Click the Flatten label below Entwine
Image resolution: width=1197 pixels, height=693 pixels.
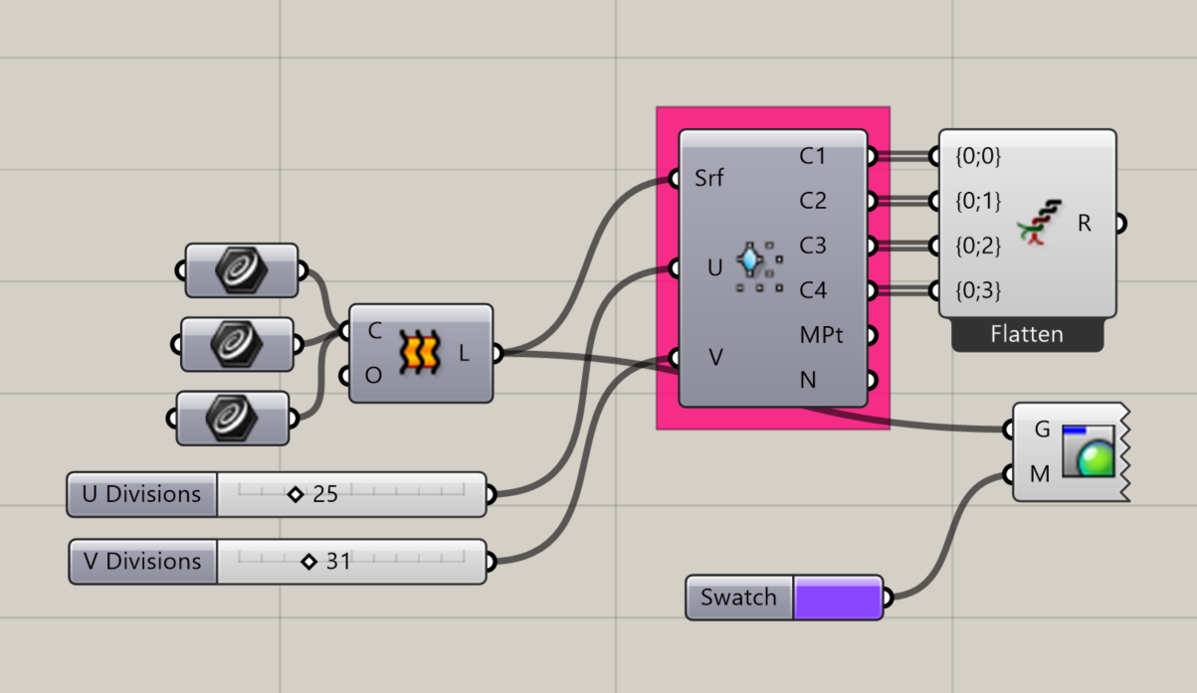(1027, 335)
